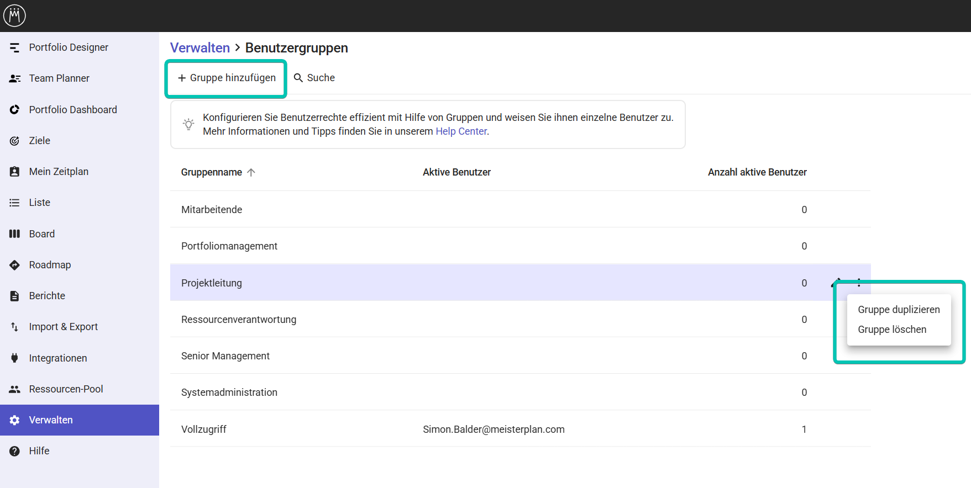Open Team Planner via its sidebar icon
971x488 pixels.
coord(15,78)
